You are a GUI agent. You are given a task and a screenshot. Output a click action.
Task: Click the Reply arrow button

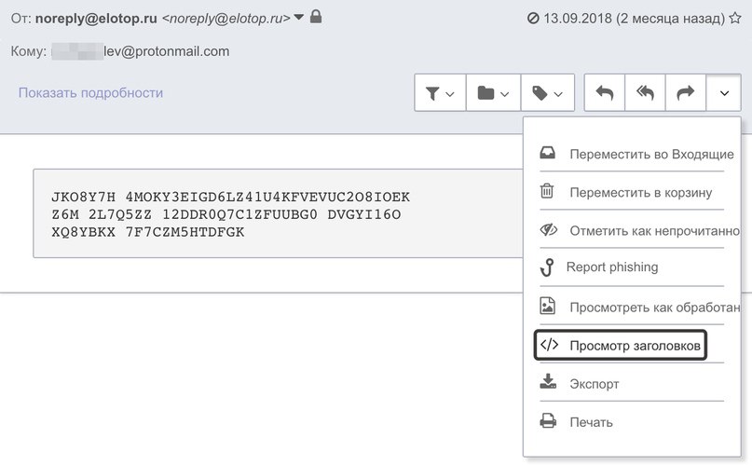click(x=605, y=93)
